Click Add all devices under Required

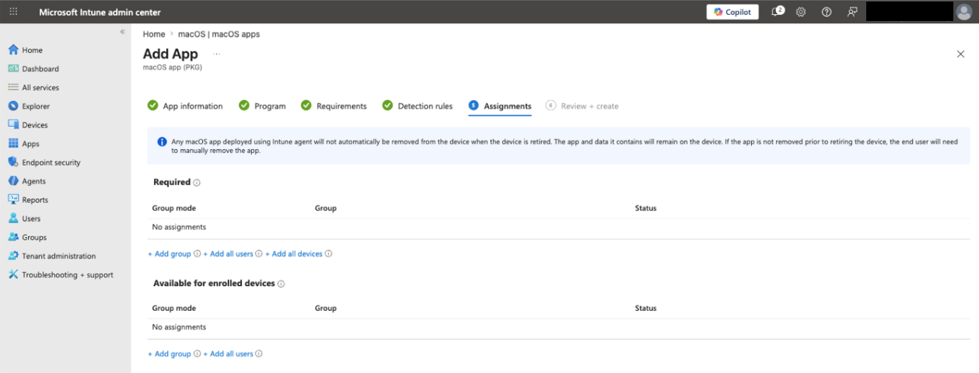coord(294,254)
